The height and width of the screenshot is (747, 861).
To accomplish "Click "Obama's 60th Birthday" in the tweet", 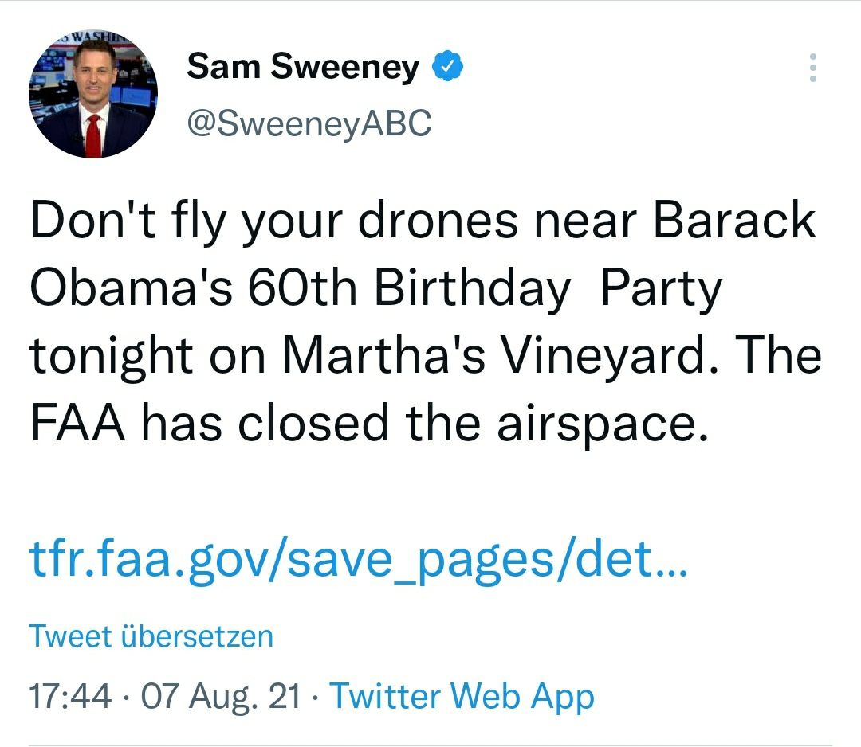I will click(x=300, y=289).
